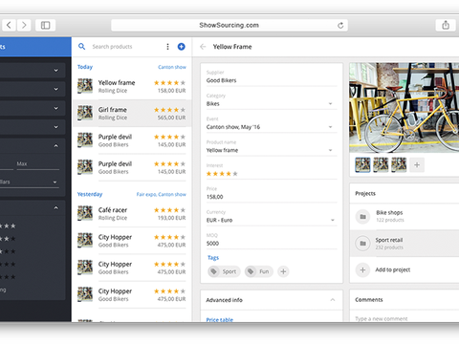The image size is (459, 344).
Task: Click Fair expo, Canton show link
Action: 161,194
